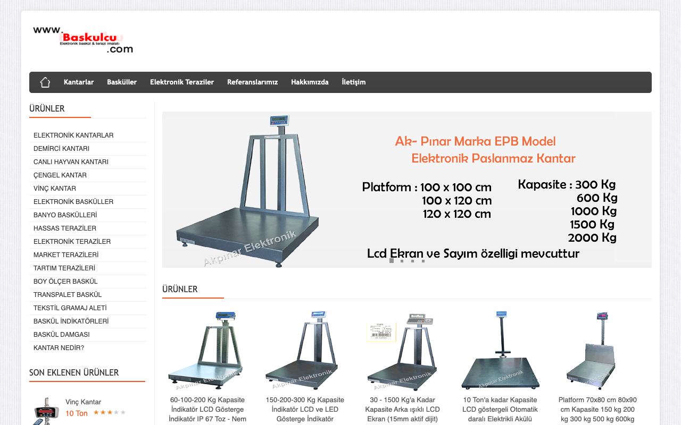Open ÇENGEL KANTAR category
The width and height of the screenshot is (681, 425).
[x=60, y=175]
